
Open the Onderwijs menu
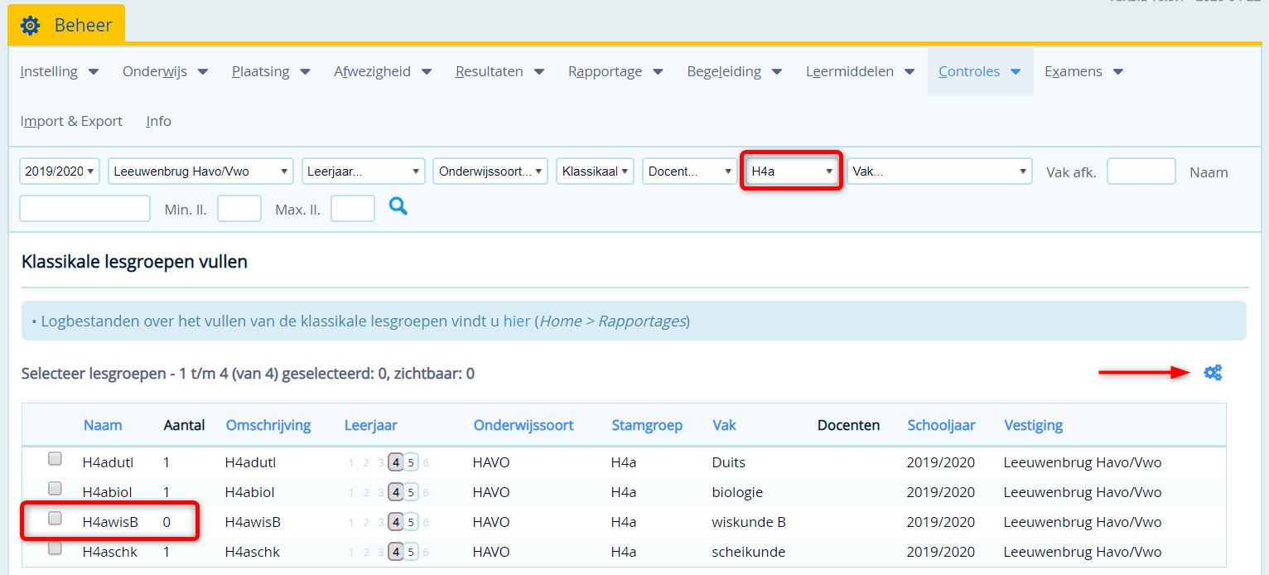click(x=166, y=71)
